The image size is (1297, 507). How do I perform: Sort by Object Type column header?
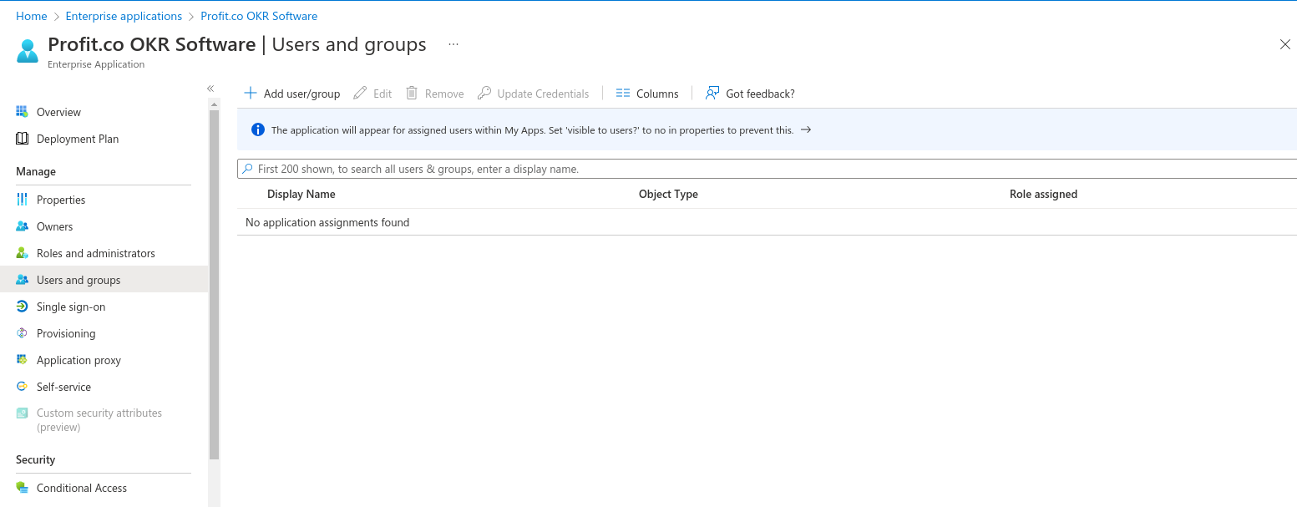pyautogui.click(x=668, y=194)
